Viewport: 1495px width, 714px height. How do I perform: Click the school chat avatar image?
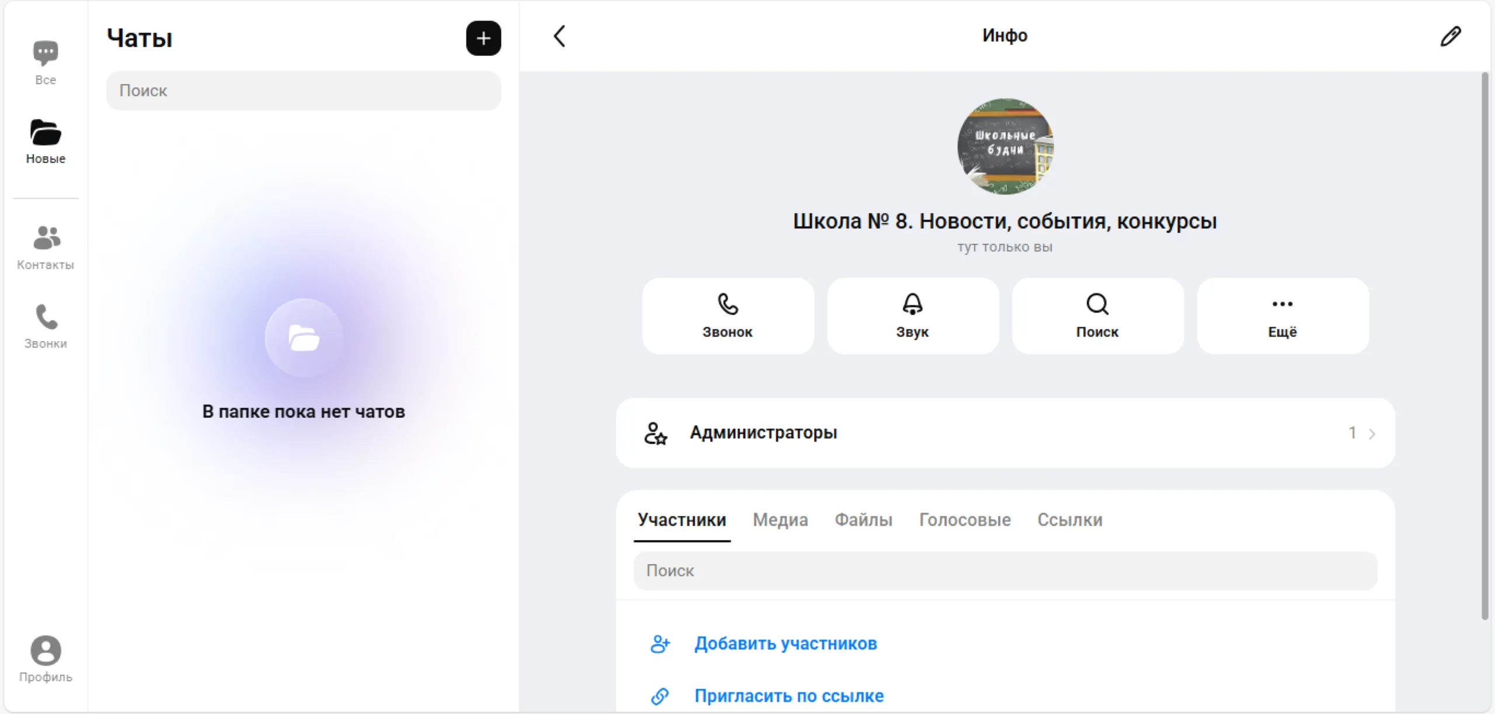coord(1005,146)
